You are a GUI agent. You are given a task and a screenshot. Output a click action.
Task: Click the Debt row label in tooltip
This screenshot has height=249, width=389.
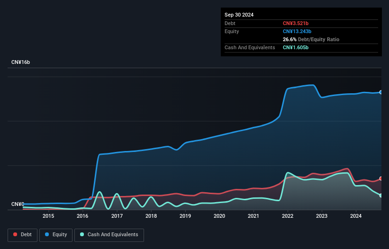click(230, 23)
